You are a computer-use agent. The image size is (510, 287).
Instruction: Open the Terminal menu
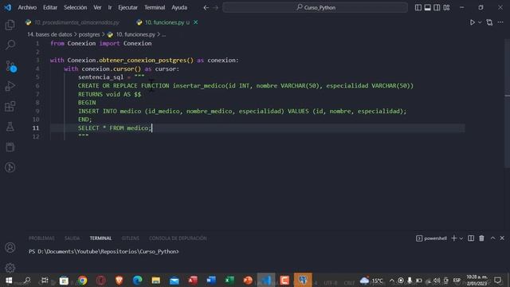(155, 7)
